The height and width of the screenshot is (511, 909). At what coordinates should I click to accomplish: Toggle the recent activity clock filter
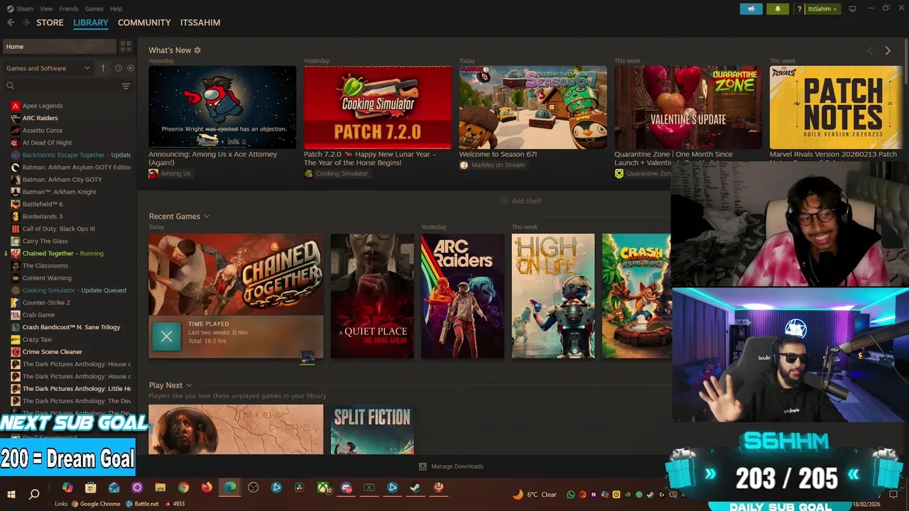(118, 68)
